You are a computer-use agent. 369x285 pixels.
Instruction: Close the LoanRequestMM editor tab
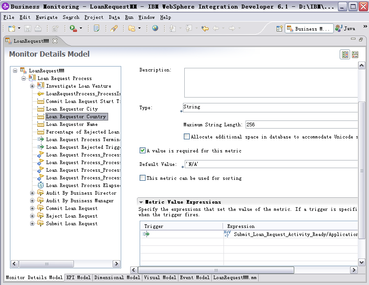coord(55,41)
